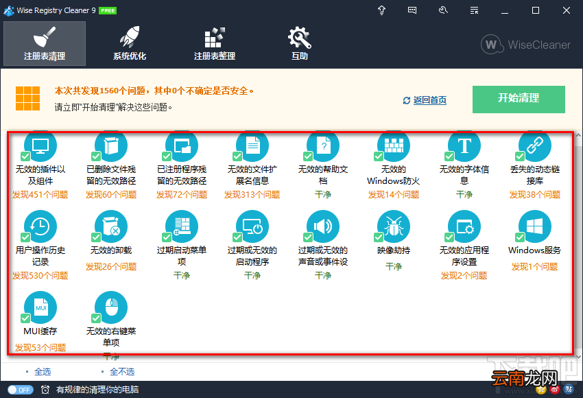Image resolution: width=583 pixels, height=398 pixels.
Task: Uncheck the 映像劫持 checkbox
Action: [x=379, y=237]
